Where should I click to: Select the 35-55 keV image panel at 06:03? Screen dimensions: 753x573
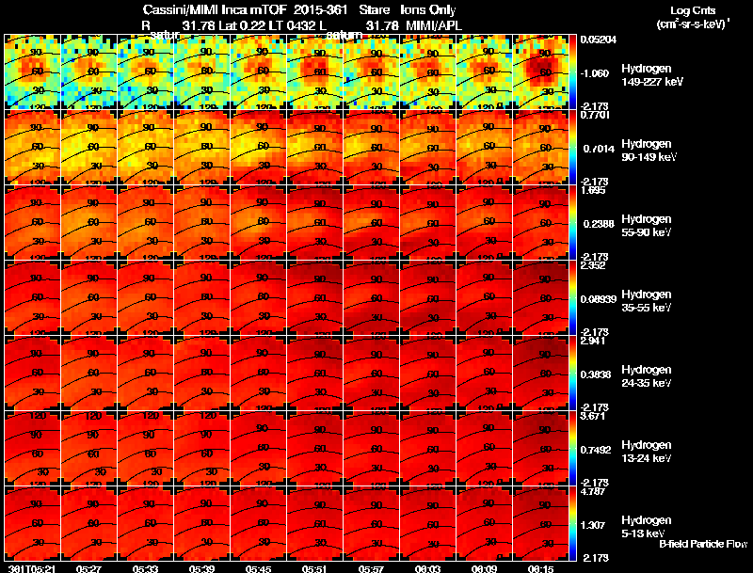pos(428,298)
